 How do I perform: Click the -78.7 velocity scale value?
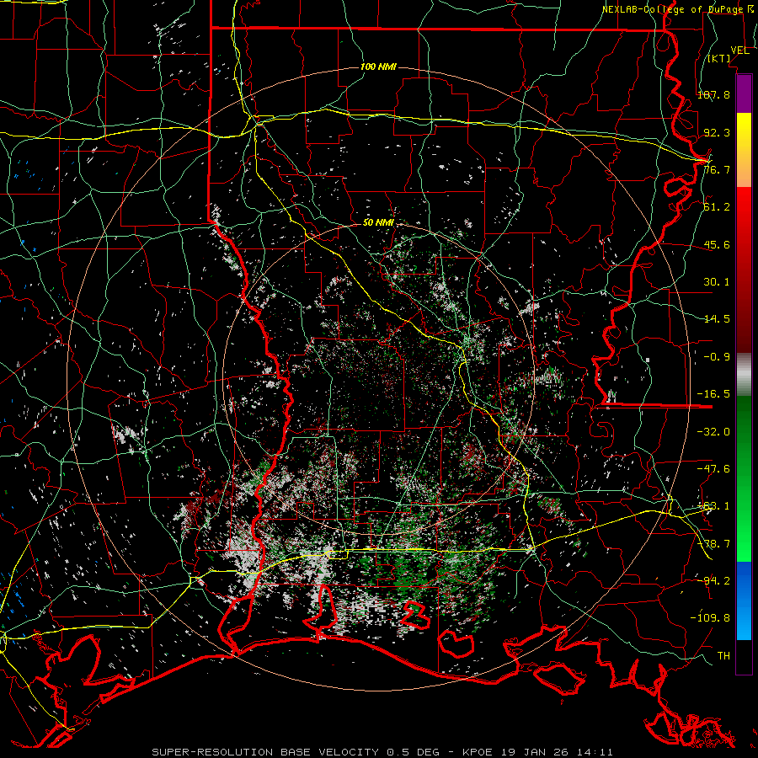[713, 544]
